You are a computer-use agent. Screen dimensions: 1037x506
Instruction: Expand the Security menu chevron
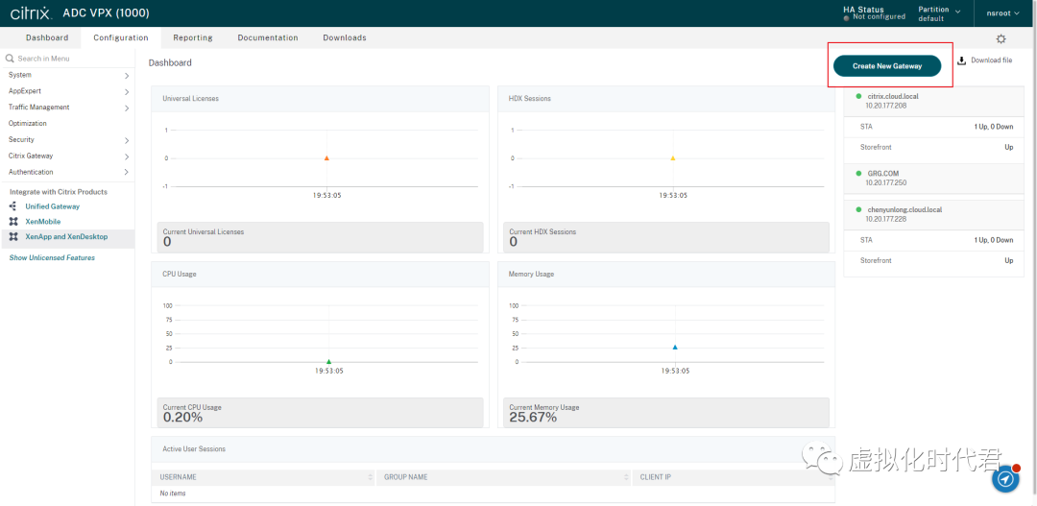click(x=127, y=140)
